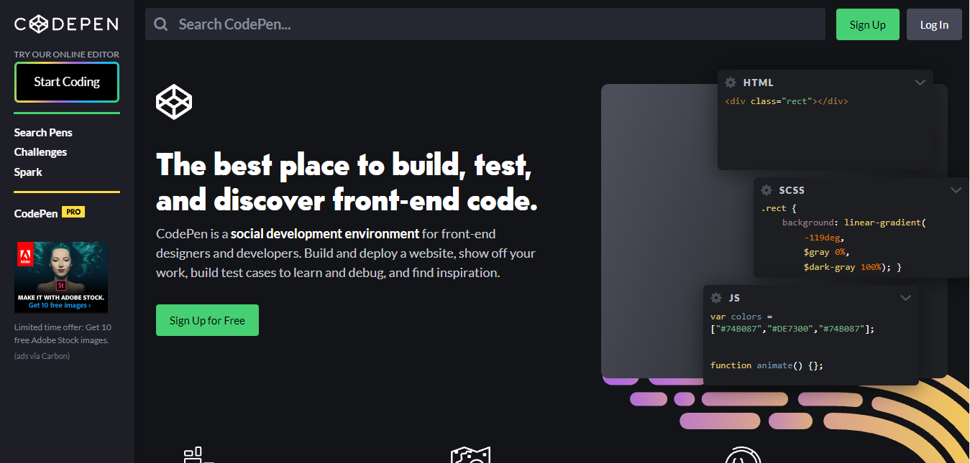
Task: Open the Adobe Stock ad image
Action: (x=61, y=277)
